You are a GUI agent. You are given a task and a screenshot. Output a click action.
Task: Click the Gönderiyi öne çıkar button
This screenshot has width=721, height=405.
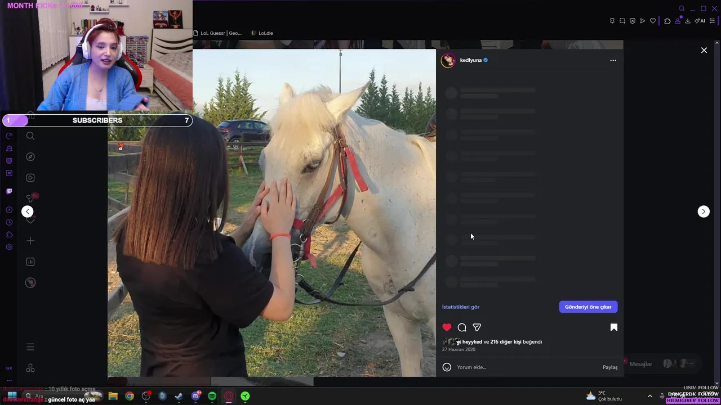point(588,307)
